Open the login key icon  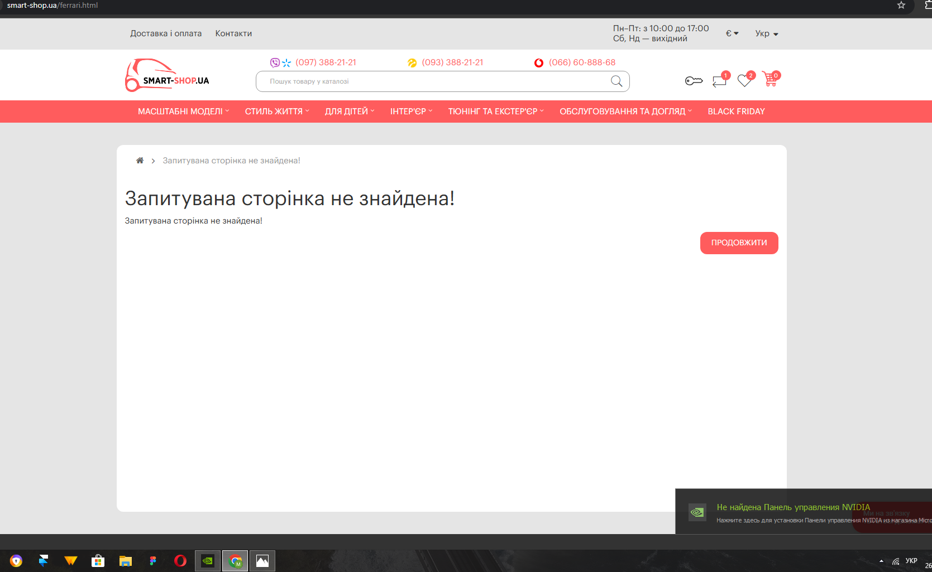[694, 81]
